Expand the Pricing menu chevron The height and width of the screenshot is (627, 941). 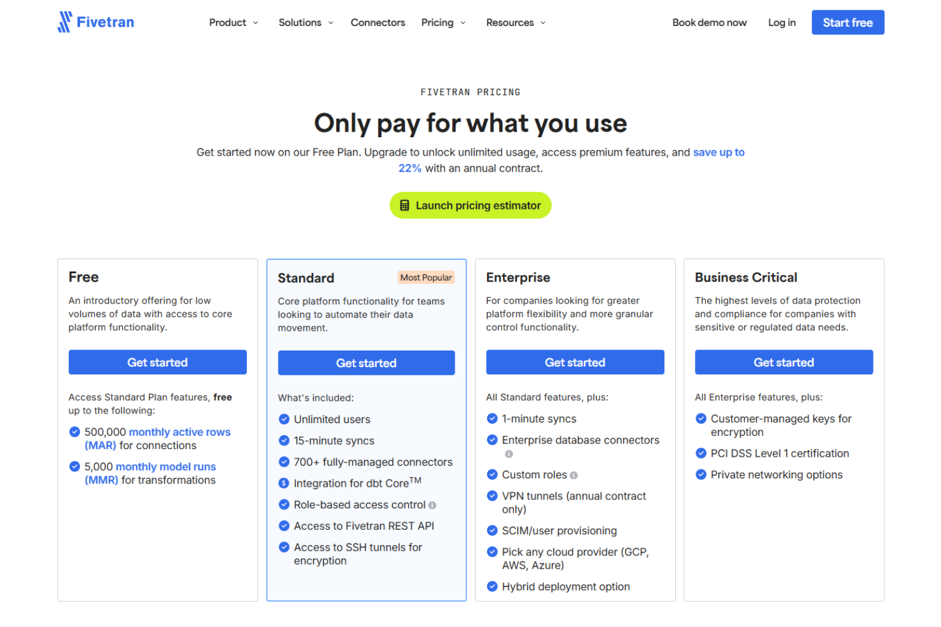click(x=463, y=23)
